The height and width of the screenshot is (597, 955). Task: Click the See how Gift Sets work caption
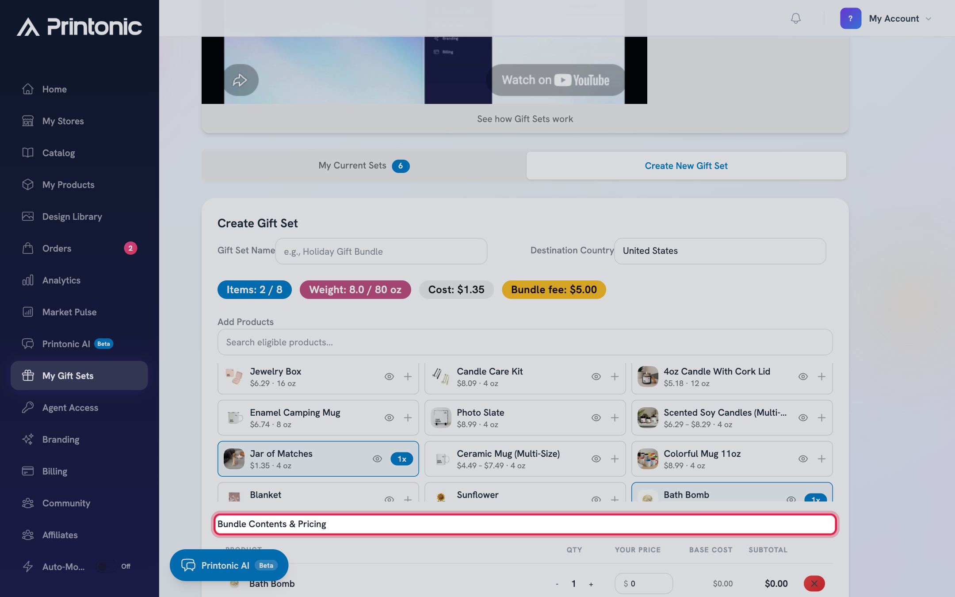(x=525, y=119)
